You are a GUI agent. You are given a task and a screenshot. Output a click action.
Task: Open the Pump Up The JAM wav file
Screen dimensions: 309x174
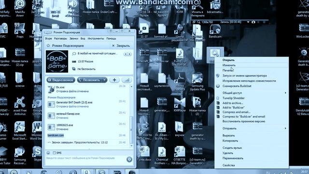click(180, 57)
